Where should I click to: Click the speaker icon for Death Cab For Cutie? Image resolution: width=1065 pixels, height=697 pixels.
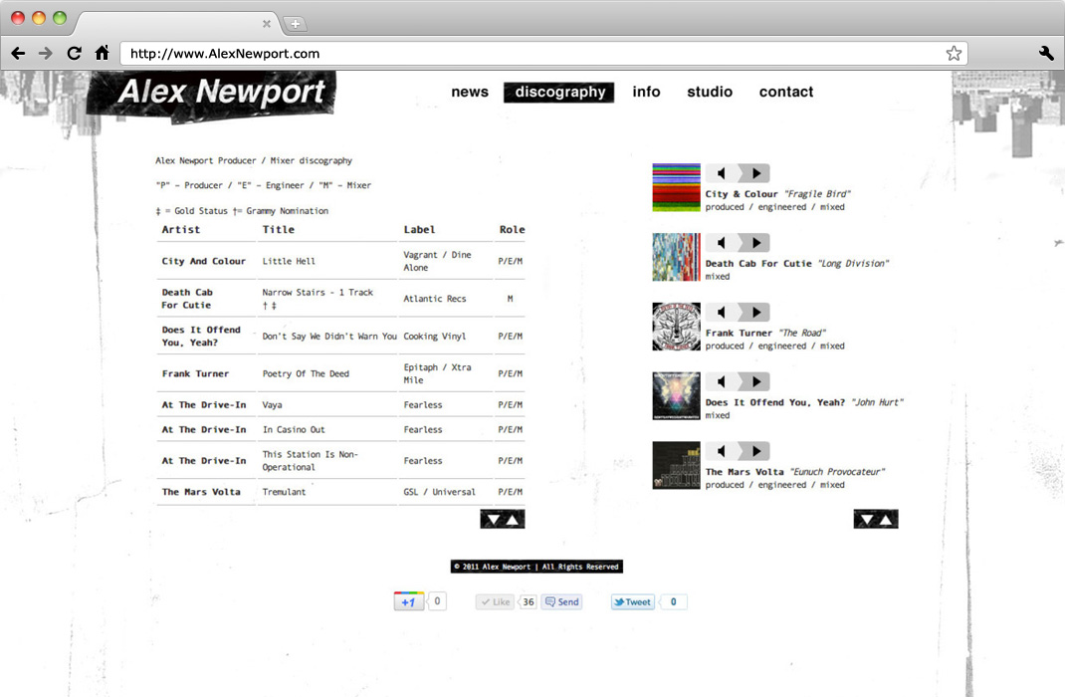tap(721, 243)
